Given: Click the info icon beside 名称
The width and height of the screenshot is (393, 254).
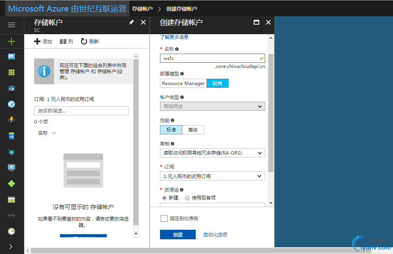Looking at the screenshot, I should pos(177,49).
